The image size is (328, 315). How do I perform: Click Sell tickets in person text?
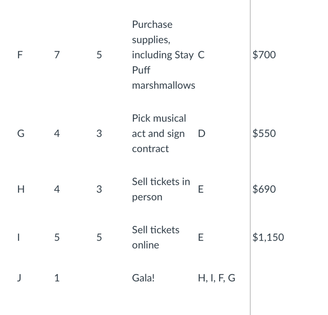(161, 190)
